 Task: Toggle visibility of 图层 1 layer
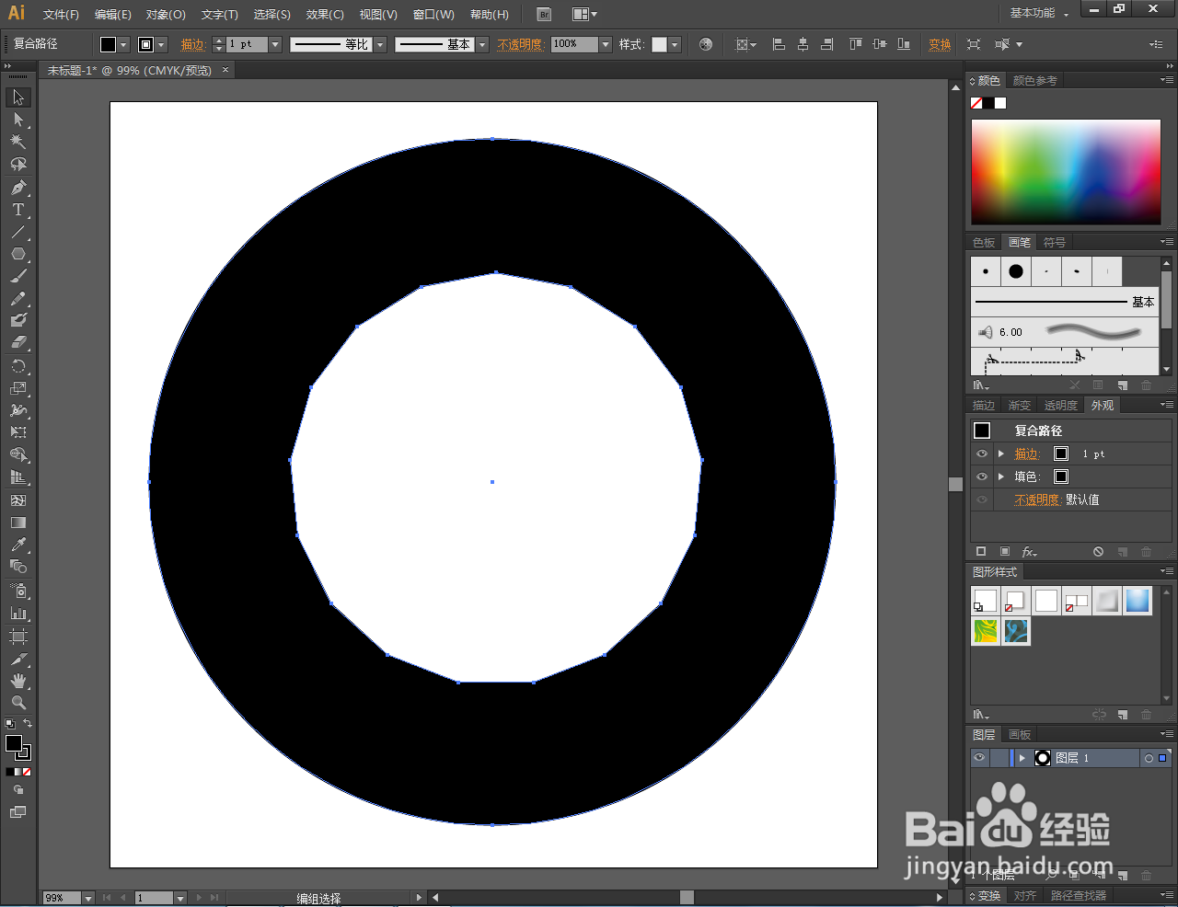point(979,758)
